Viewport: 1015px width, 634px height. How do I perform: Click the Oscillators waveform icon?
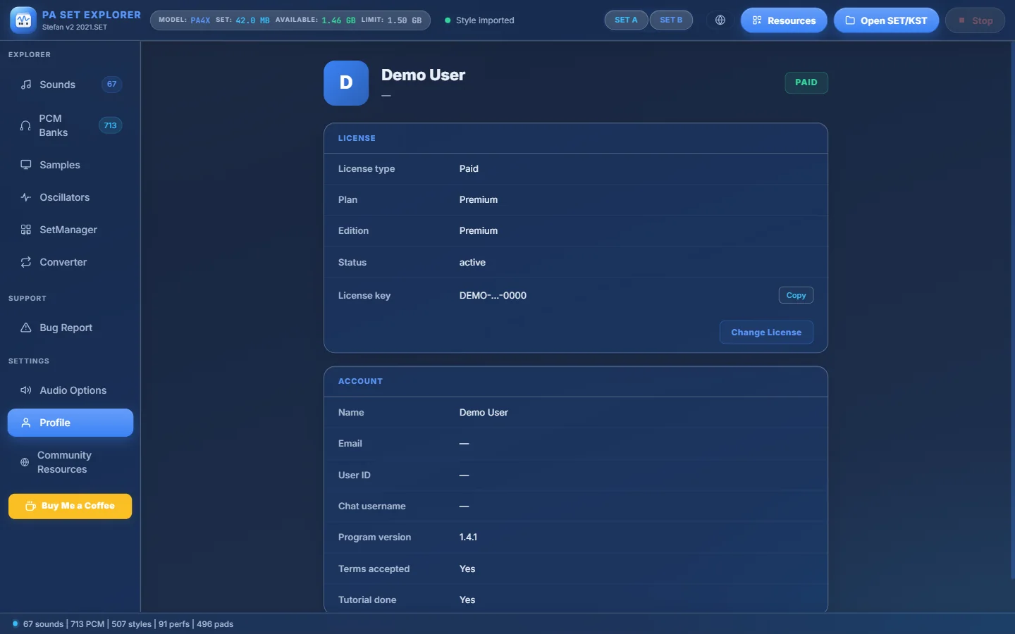pyautogui.click(x=26, y=197)
